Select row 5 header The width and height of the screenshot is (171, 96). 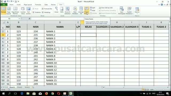pyautogui.click(x=3, y=42)
